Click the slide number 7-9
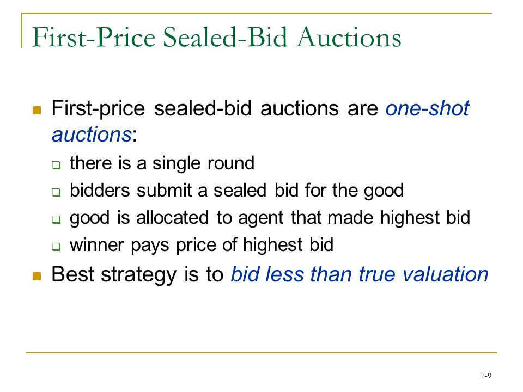Image resolution: width=523 pixels, height=392 pixels. click(486, 376)
